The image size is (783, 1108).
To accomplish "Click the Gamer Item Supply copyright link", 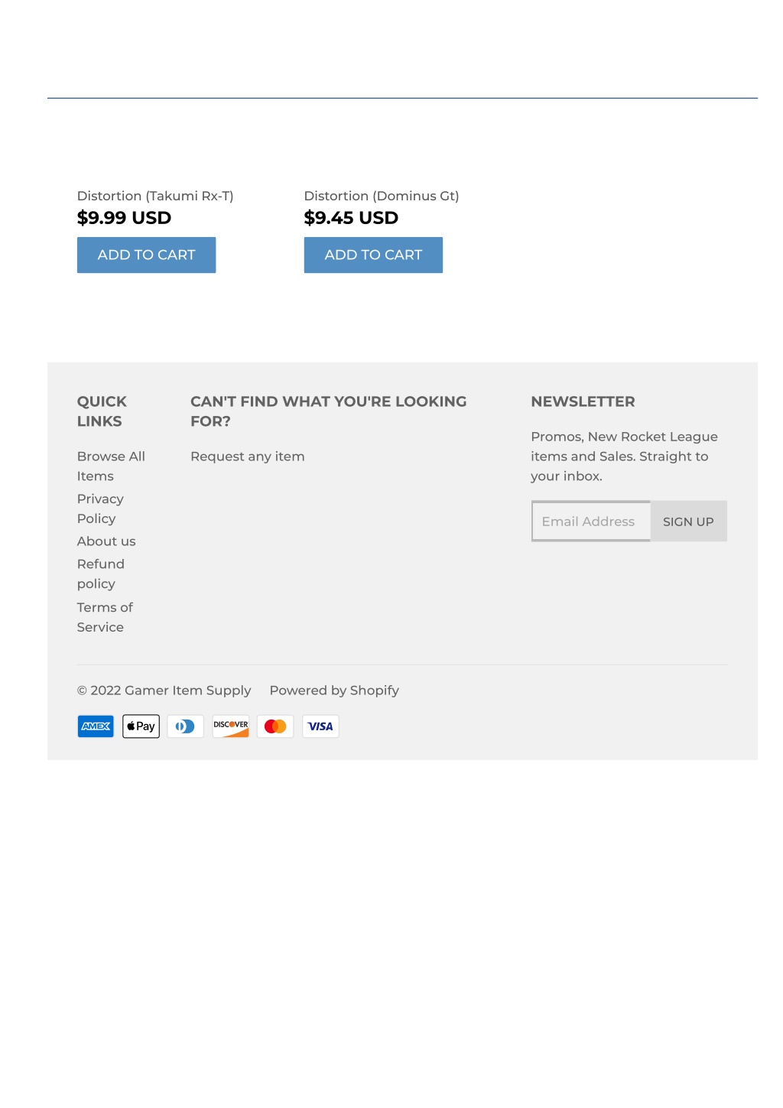I will 187,690.
